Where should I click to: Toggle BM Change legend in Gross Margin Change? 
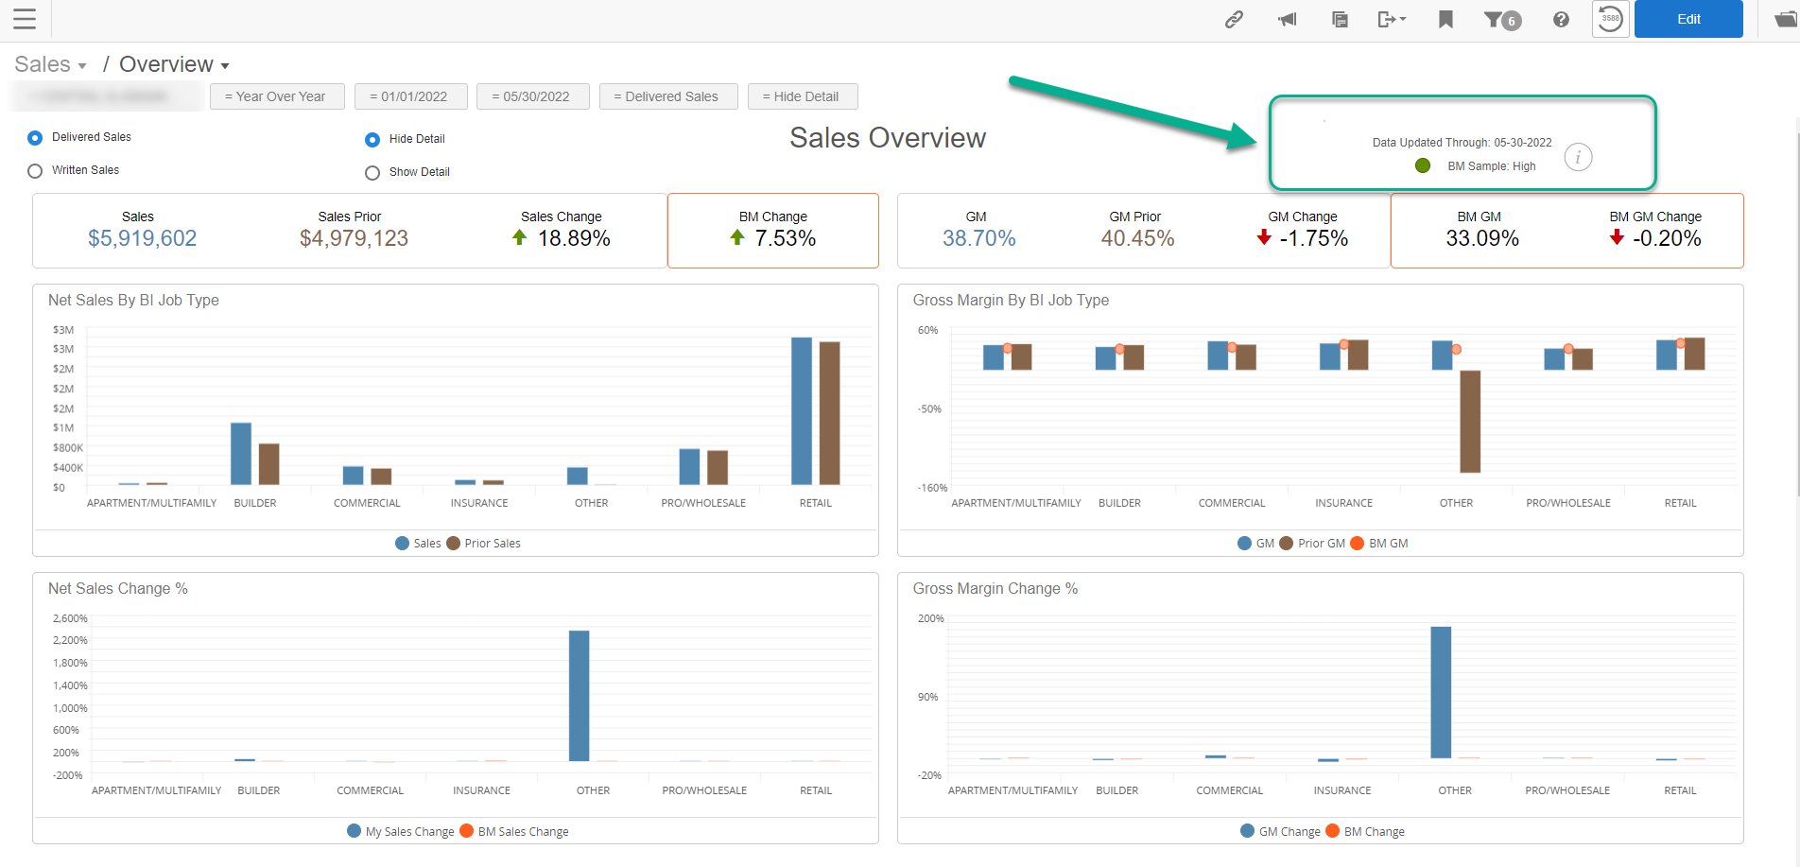click(x=1365, y=831)
